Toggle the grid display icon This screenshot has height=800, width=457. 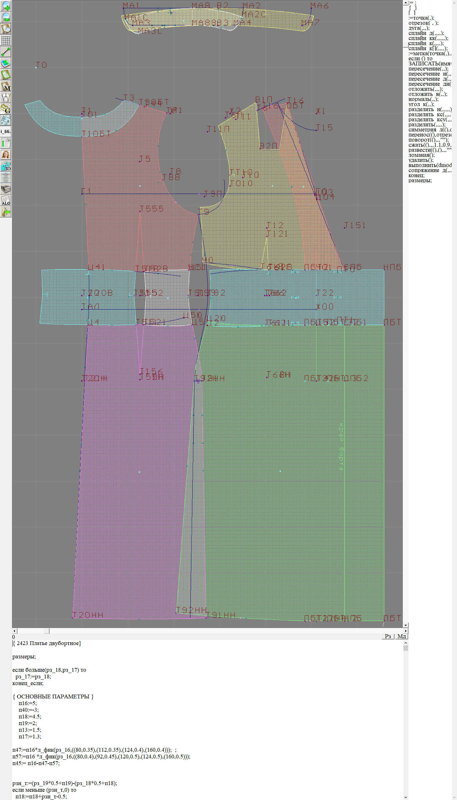click(6, 40)
